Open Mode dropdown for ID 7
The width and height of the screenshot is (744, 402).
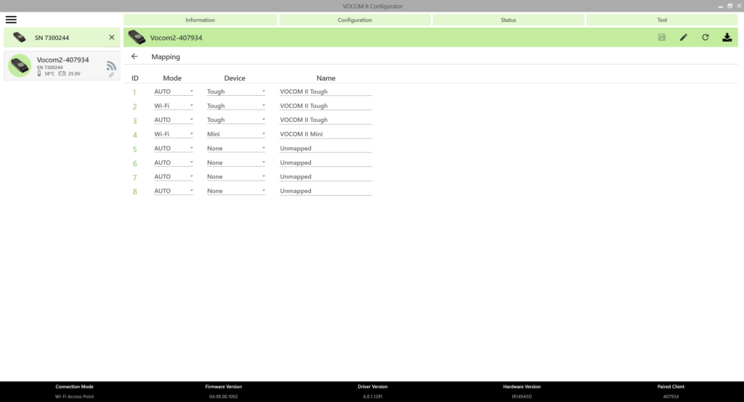coord(173,176)
